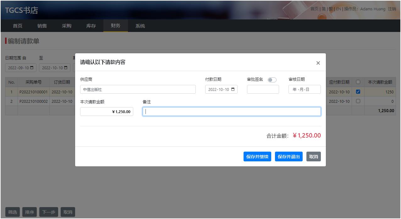Uncheck the checkbox for row 1
The width and height of the screenshot is (401, 219).
click(358, 92)
